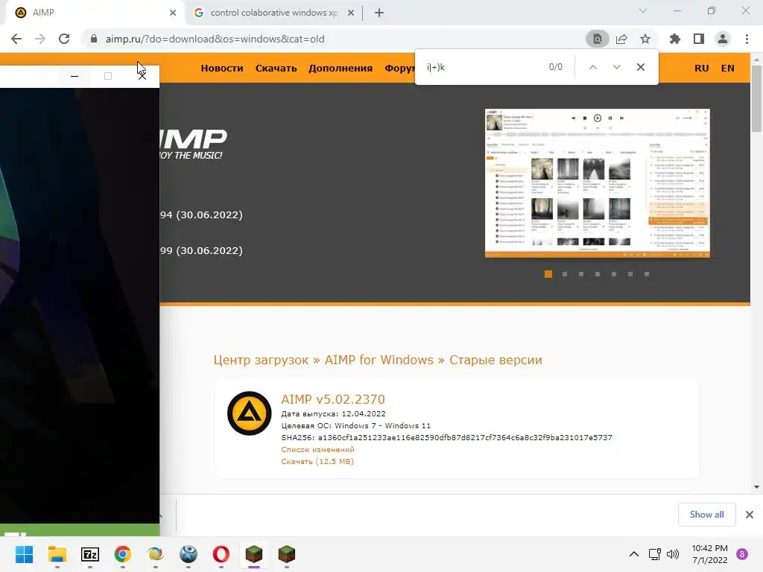The width and height of the screenshot is (763, 572).
Task: Switch site language to RU
Action: pyautogui.click(x=702, y=68)
